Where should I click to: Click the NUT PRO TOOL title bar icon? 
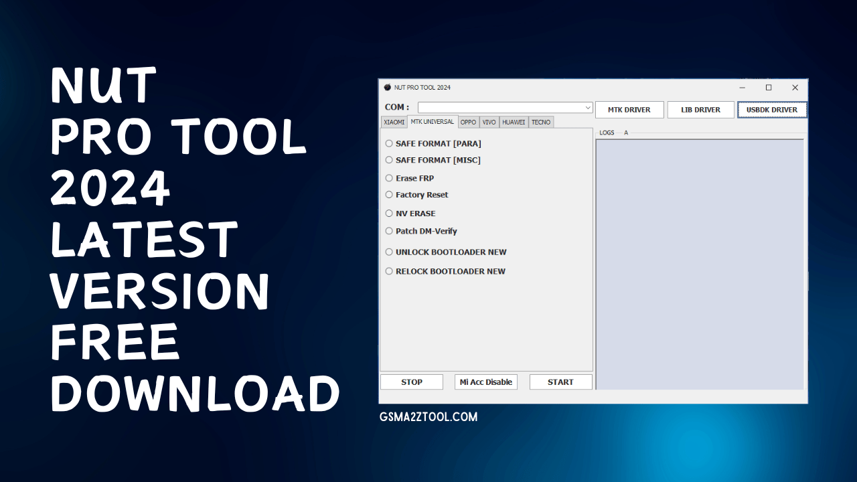point(387,87)
